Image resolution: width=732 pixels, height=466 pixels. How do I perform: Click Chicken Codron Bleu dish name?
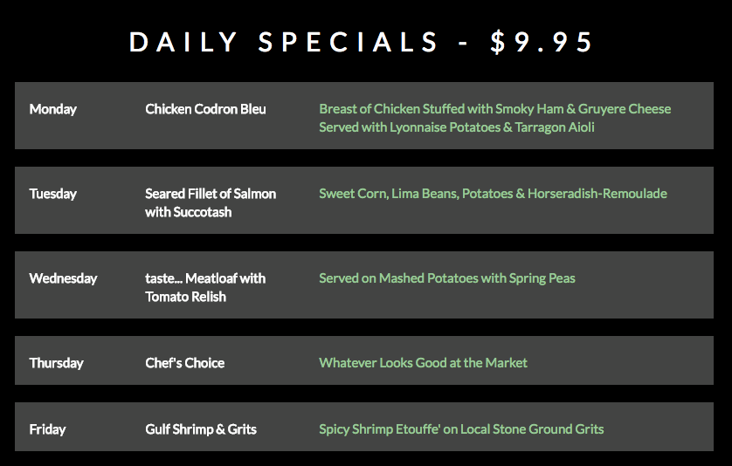click(205, 109)
